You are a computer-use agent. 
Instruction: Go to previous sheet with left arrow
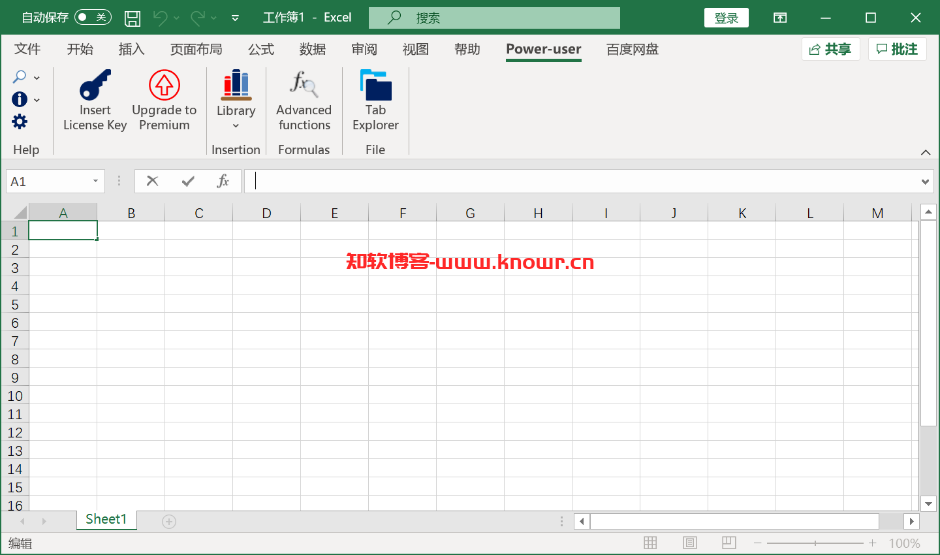(23, 521)
